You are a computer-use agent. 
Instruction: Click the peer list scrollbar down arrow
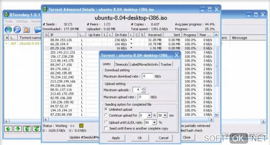click(216, 115)
